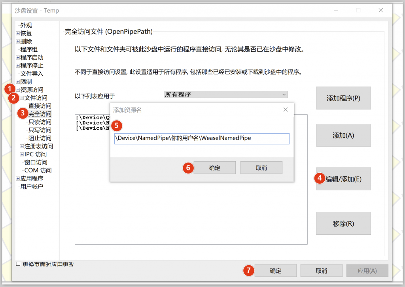The width and height of the screenshot is (405, 287).
Task: Click the resource name path text field
Action: [x=202, y=138]
